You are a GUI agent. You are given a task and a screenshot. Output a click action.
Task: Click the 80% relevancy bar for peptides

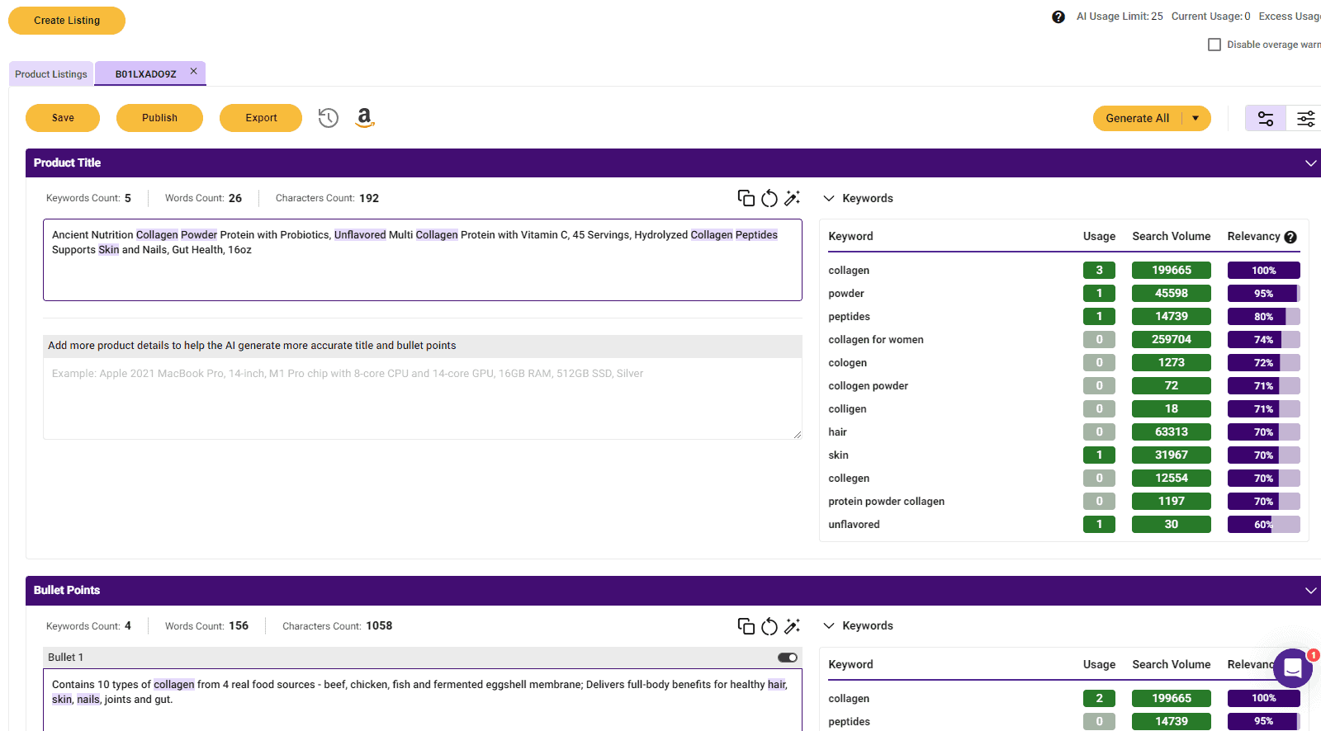(x=1263, y=317)
